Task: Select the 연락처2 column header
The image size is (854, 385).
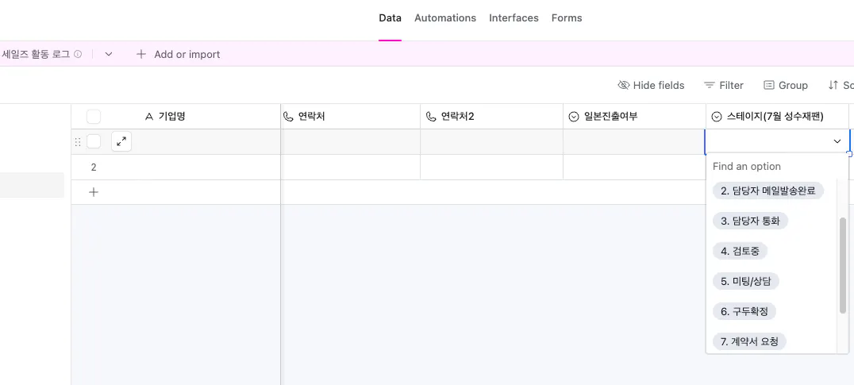Action: click(492, 117)
